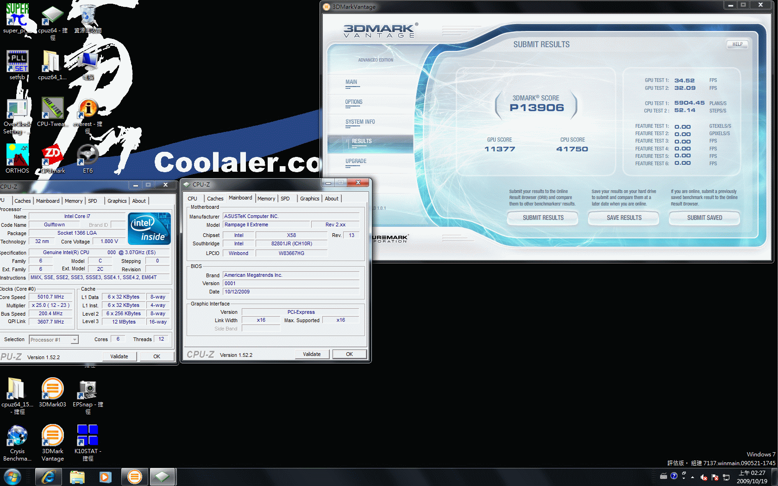Launch the setfsb PLL SET icon
The height and width of the screenshot is (486, 778).
17,65
